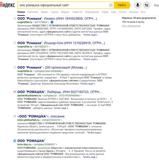The height and width of the screenshot is (161, 159).
Task: Click the Яндекс logo
Action: (x=8, y=5)
